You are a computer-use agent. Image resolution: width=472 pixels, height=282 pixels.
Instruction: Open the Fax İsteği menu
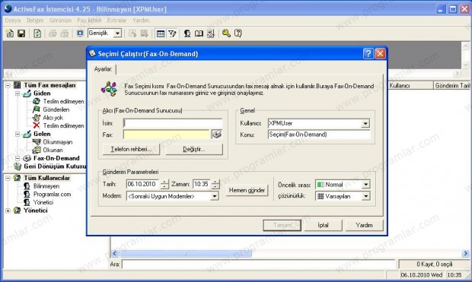(89, 20)
